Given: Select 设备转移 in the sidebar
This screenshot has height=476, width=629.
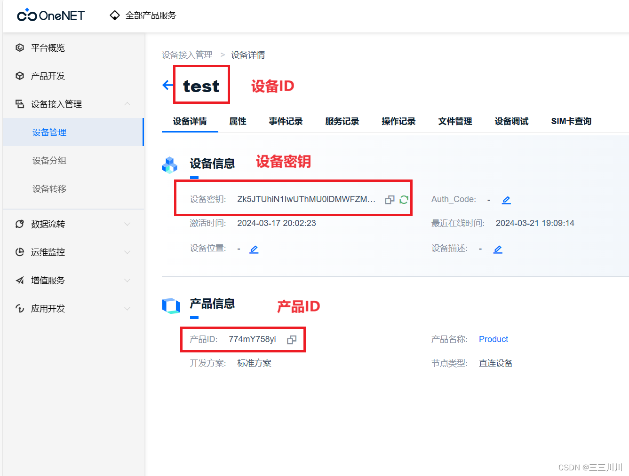Looking at the screenshot, I should pos(49,188).
